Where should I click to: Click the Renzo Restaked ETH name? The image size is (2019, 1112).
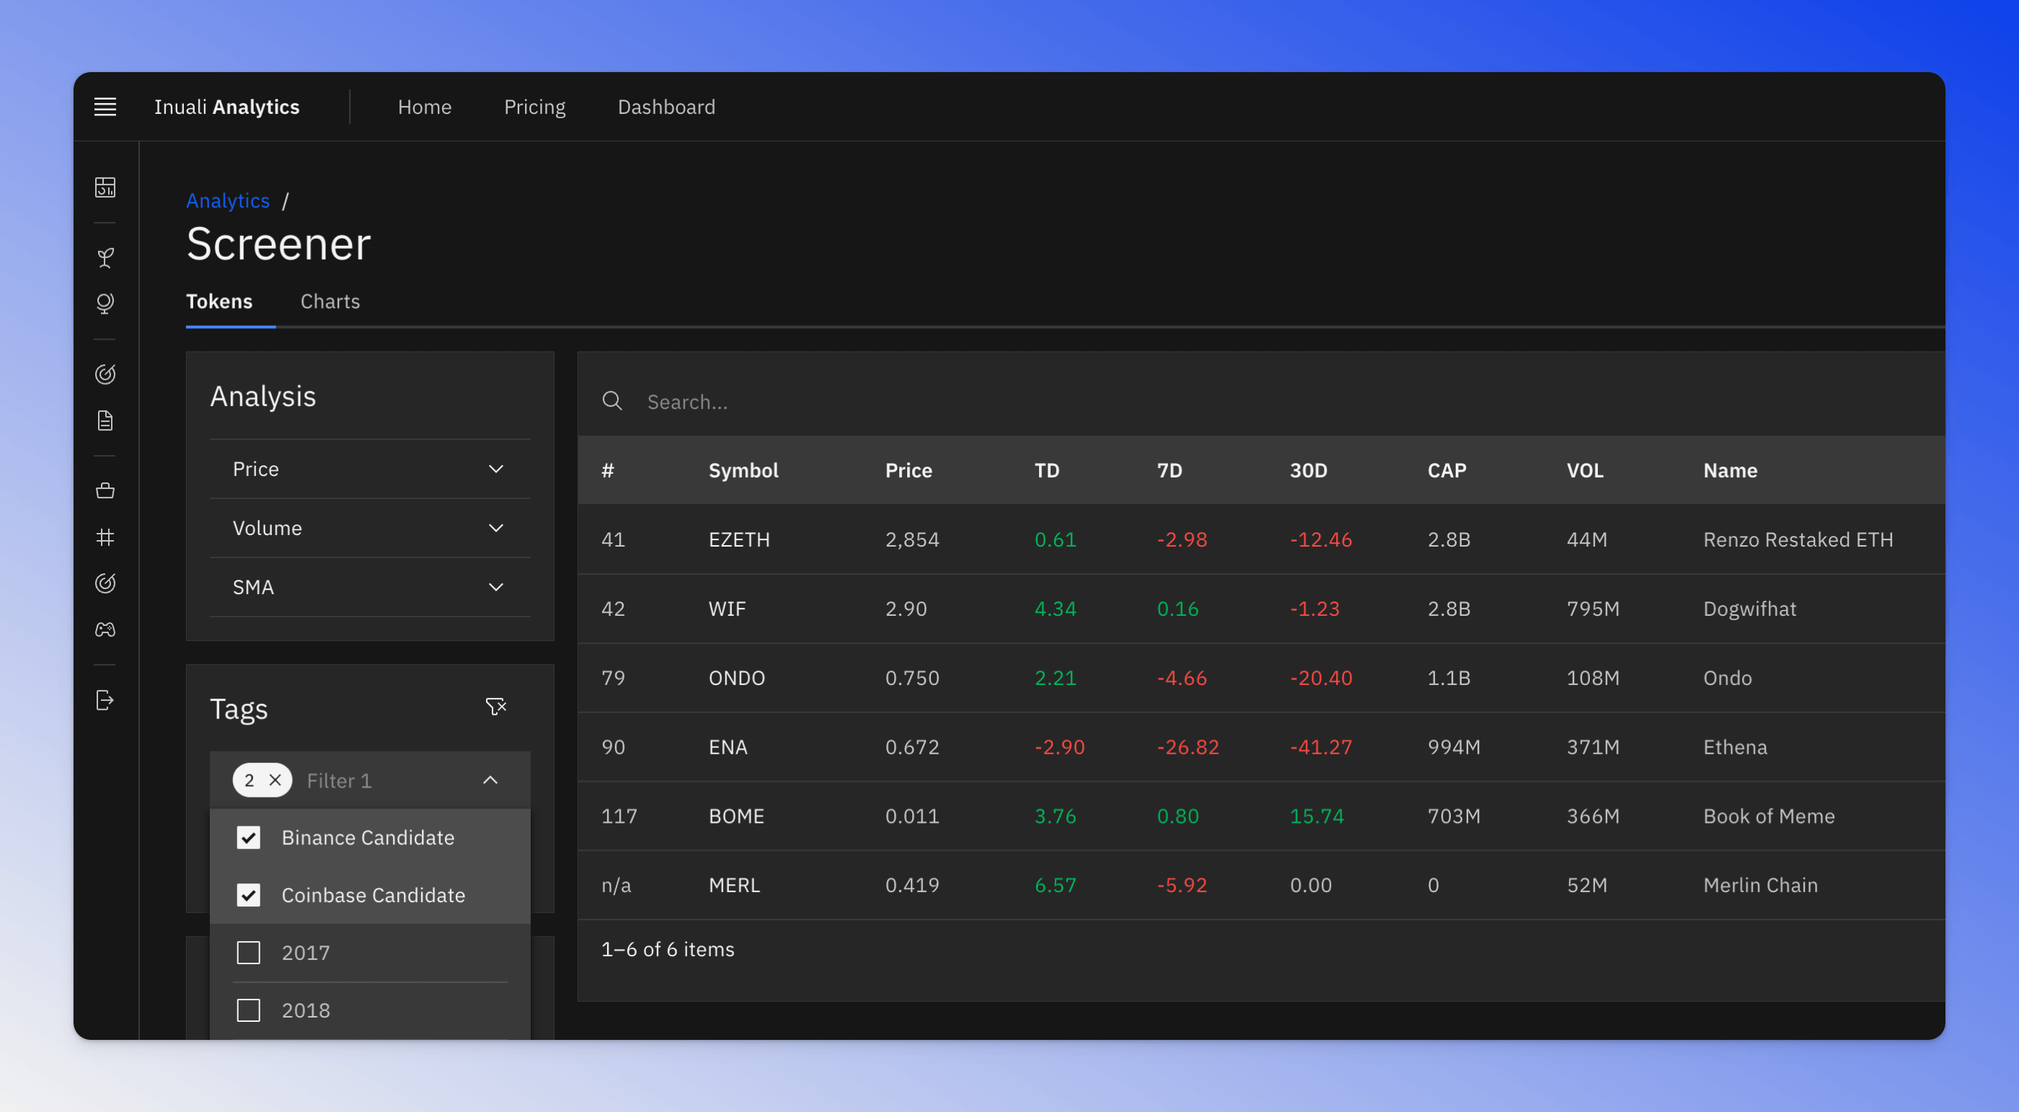coord(1798,539)
